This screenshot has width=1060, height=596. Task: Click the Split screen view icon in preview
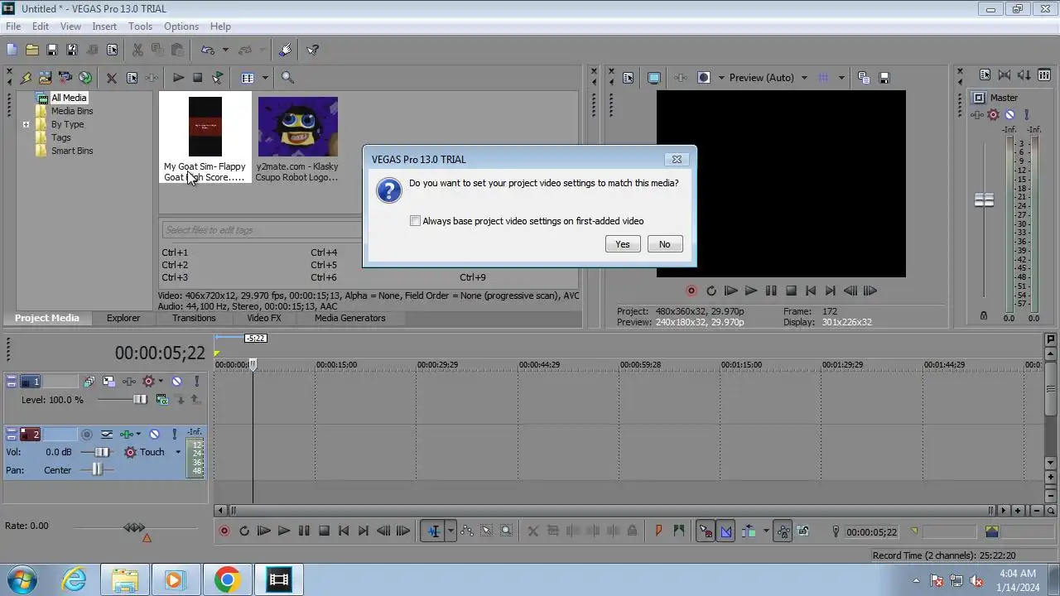click(704, 78)
